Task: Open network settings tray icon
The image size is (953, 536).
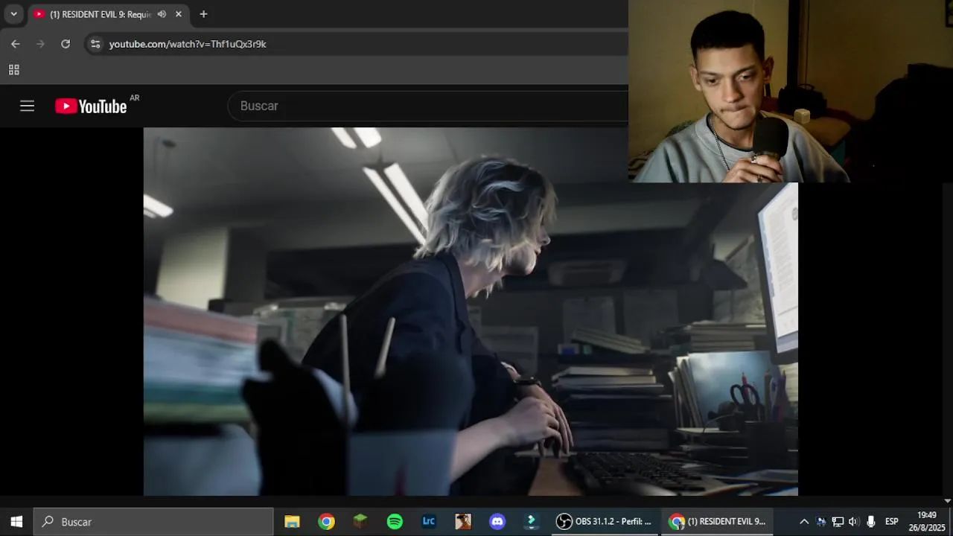Action: click(x=838, y=522)
